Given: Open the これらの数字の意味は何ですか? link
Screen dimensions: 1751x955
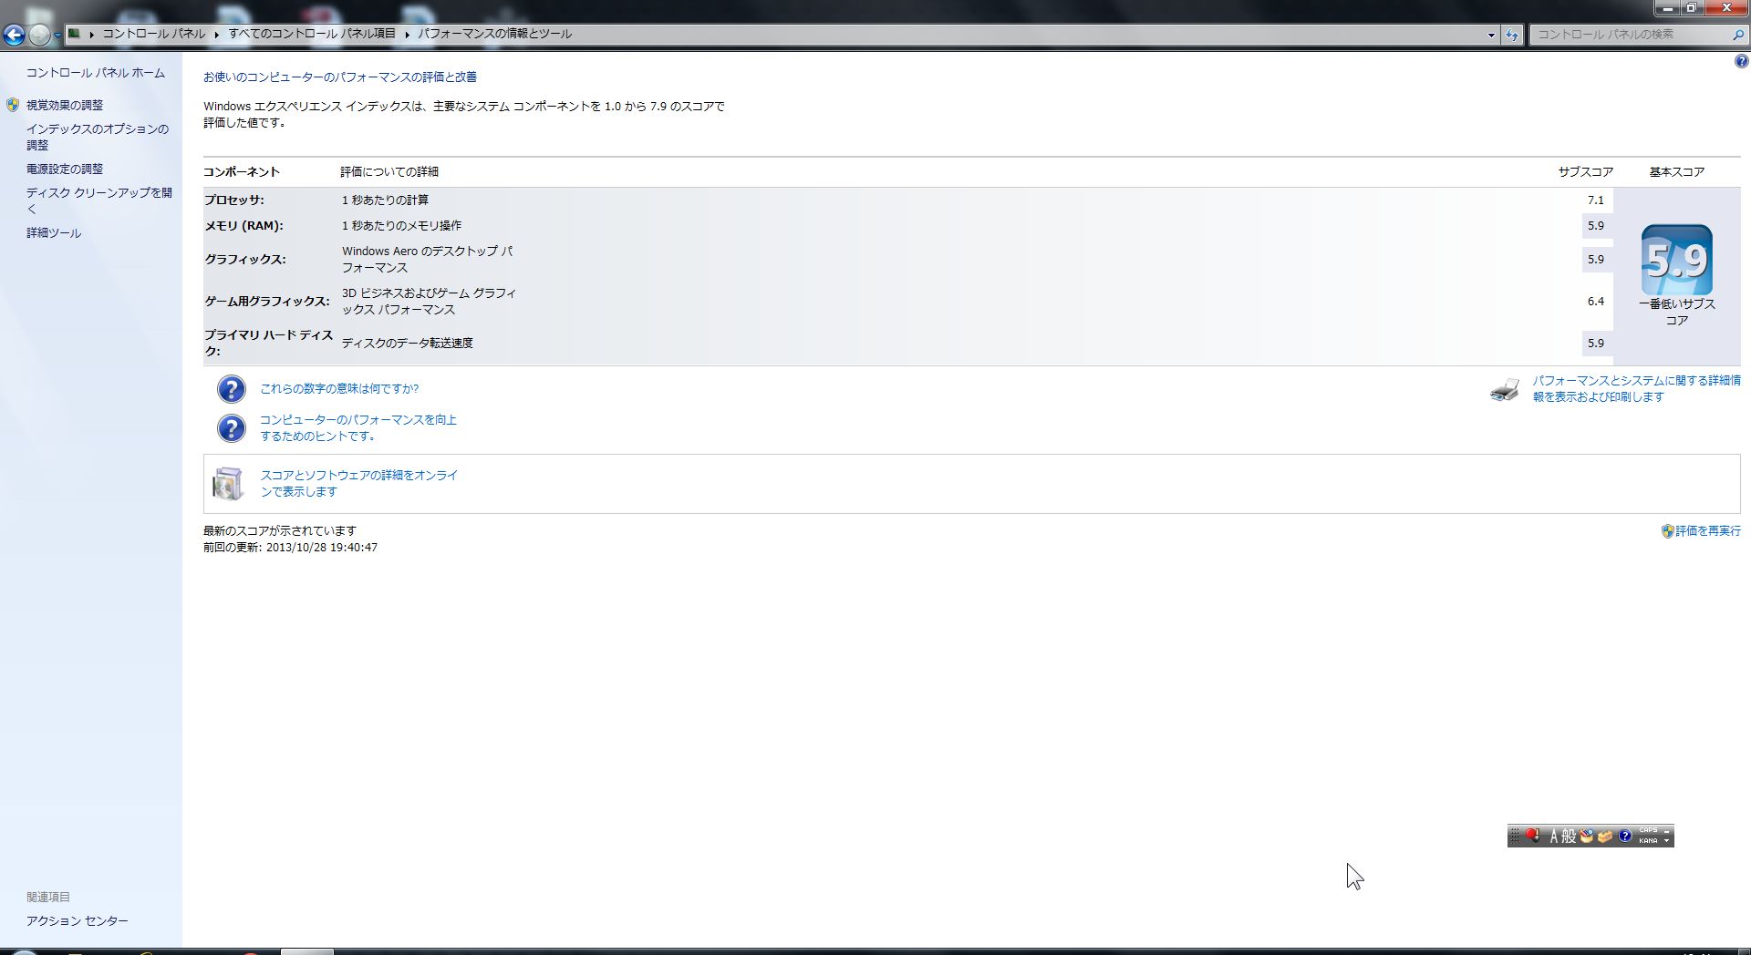Looking at the screenshot, I should pos(339,388).
